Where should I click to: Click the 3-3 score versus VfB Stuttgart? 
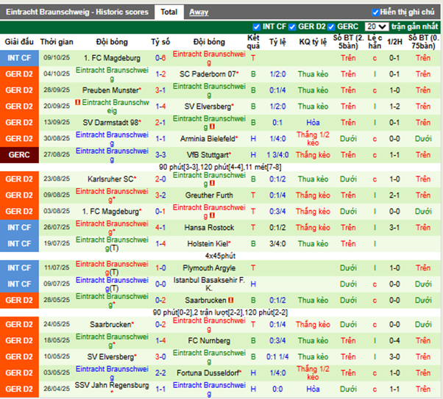160,155
